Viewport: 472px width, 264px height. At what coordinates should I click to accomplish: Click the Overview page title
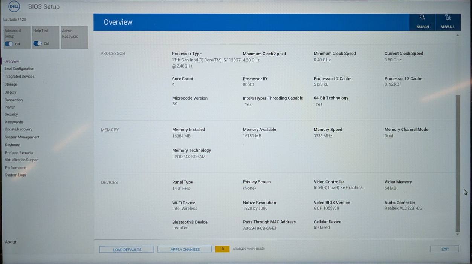118,22
